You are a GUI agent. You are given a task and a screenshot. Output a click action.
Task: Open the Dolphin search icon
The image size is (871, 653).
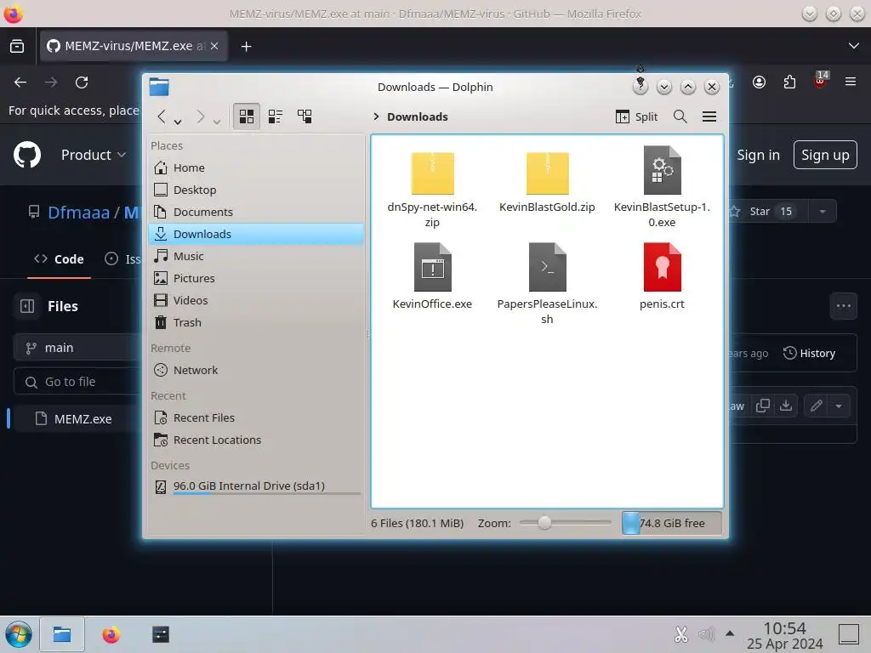680,116
